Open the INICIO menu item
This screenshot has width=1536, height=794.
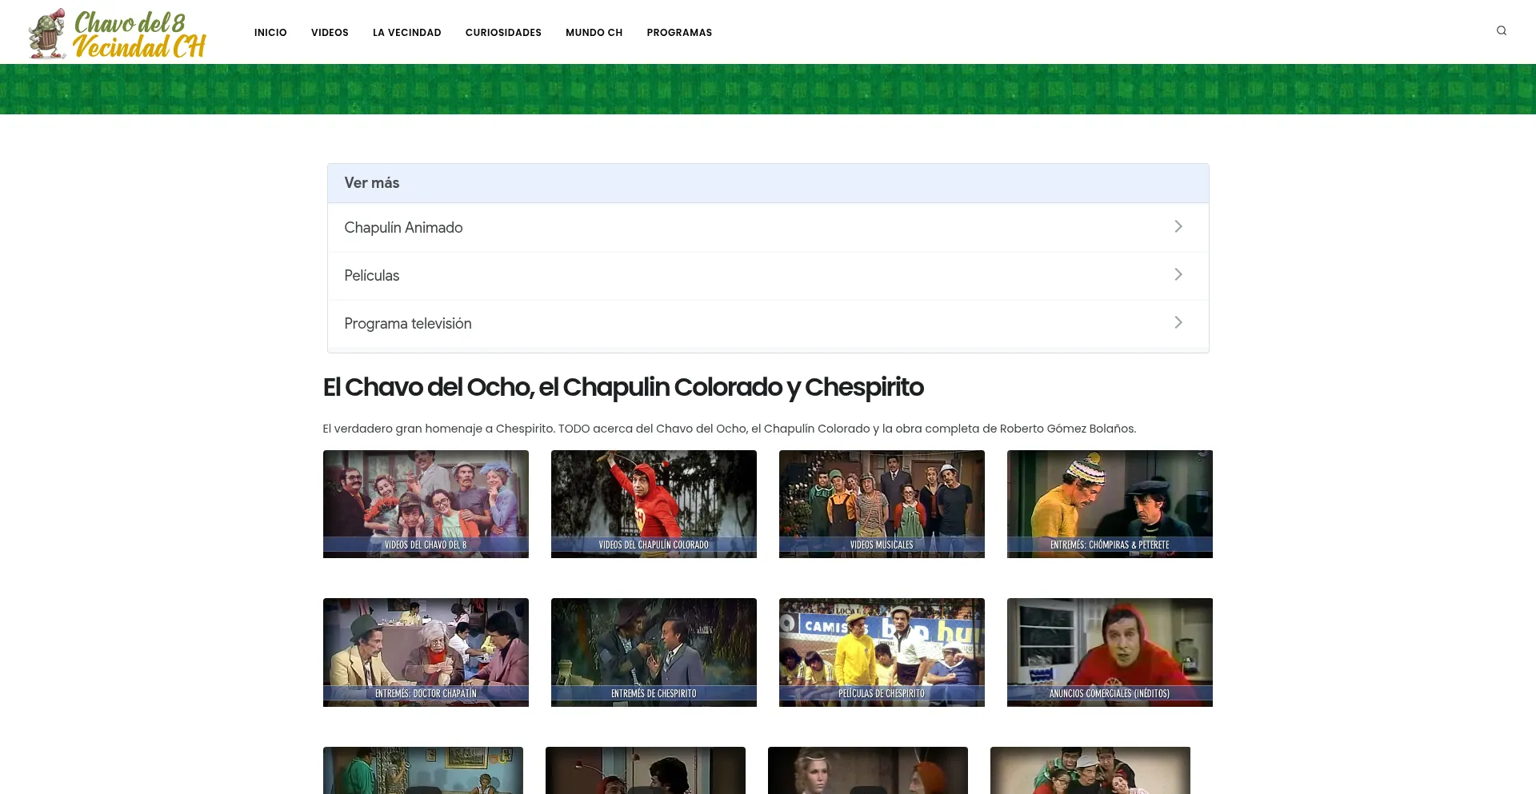click(x=270, y=33)
